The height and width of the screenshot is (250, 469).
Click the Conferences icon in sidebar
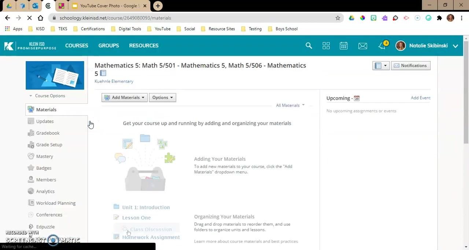pos(31,215)
